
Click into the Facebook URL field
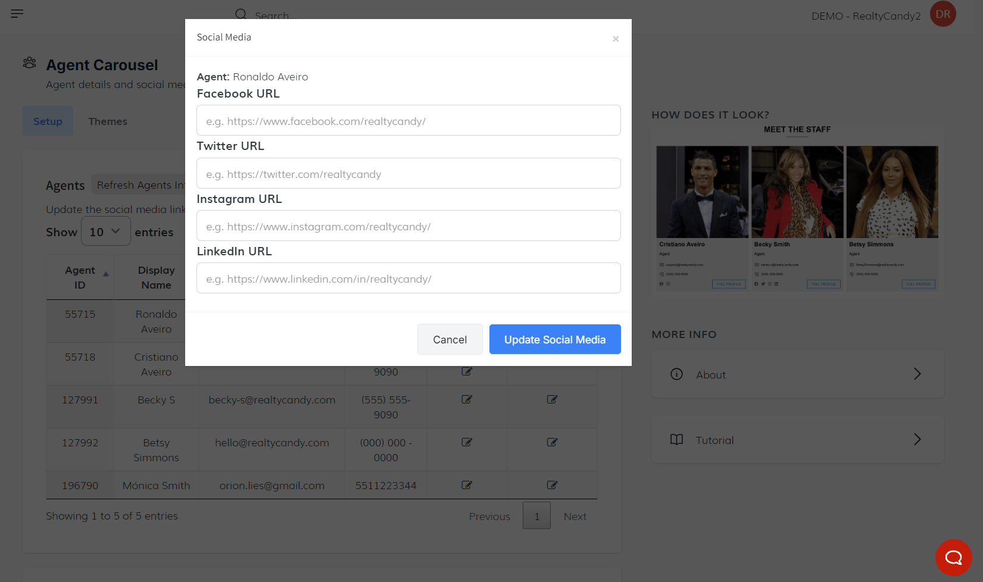tap(408, 121)
